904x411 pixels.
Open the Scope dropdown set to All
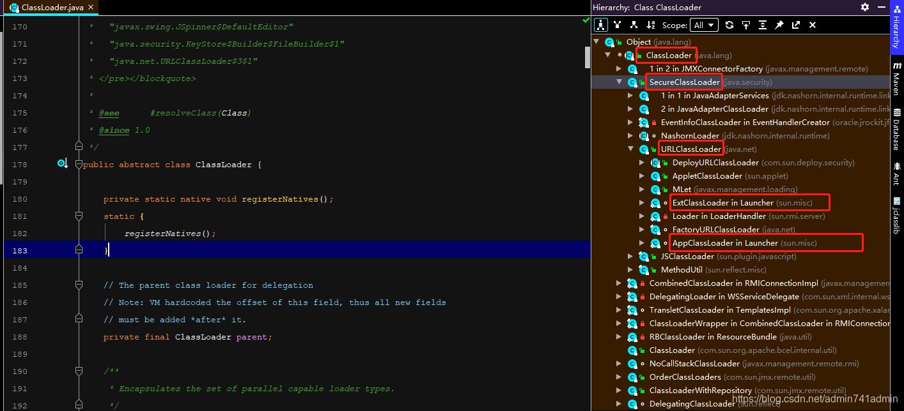704,25
